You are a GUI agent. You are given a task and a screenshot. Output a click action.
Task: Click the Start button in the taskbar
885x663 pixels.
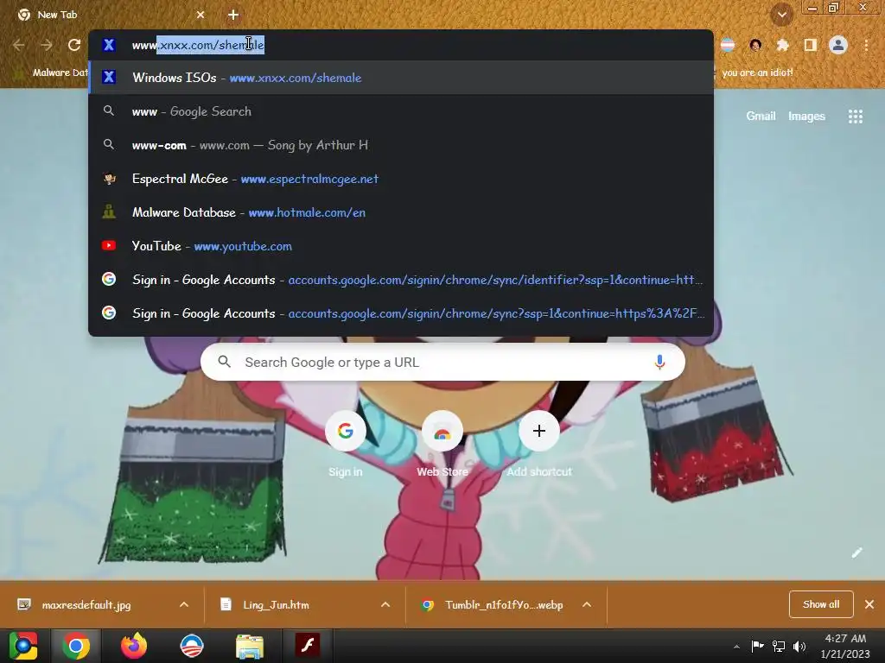[x=23, y=646]
